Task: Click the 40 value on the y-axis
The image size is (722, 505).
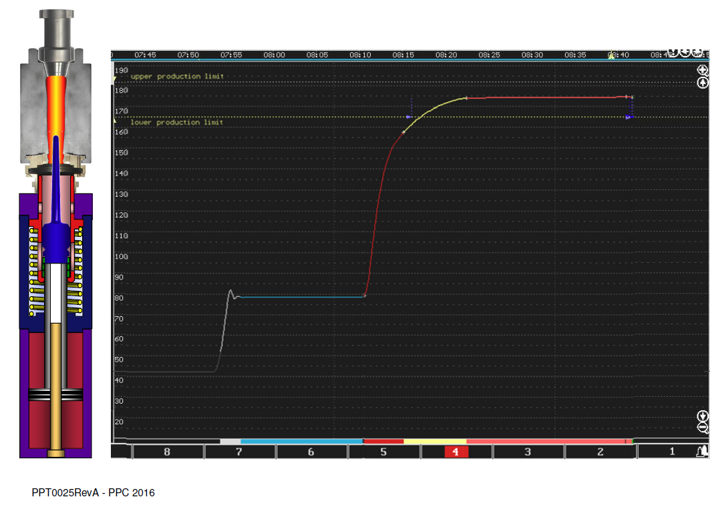Action: point(119,380)
